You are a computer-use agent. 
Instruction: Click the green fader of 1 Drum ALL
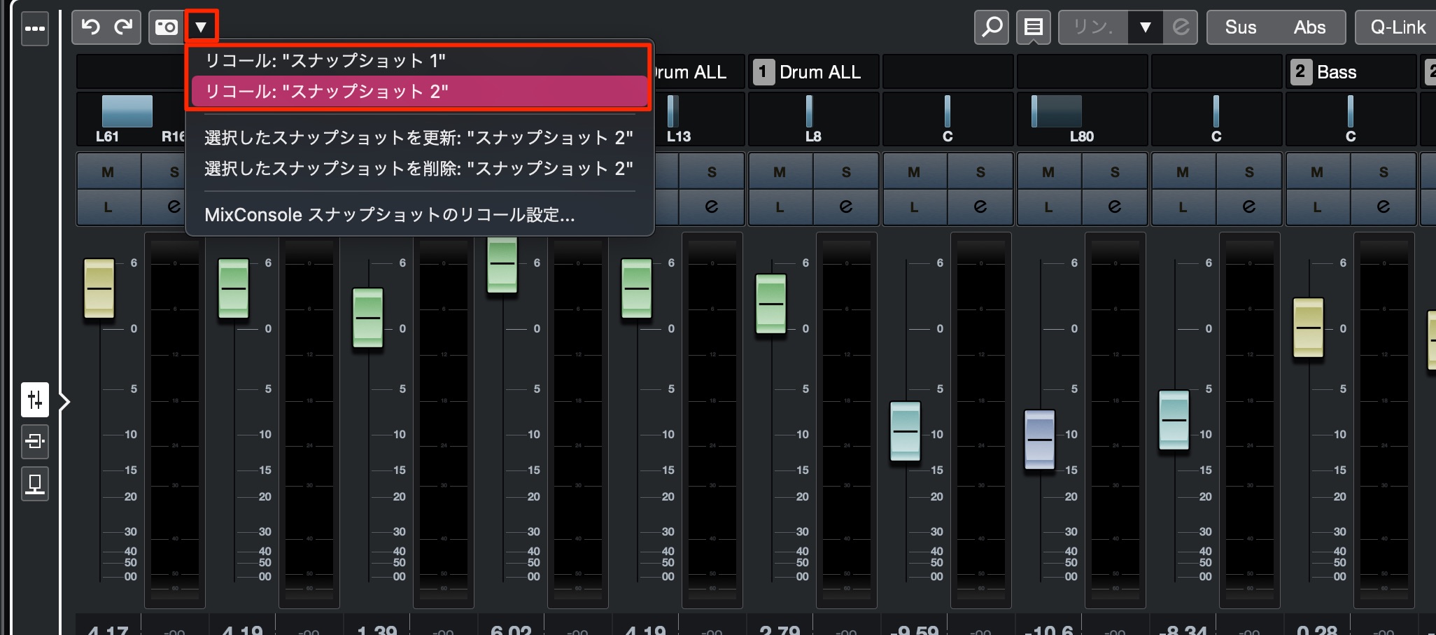pyautogui.click(x=771, y=304)
